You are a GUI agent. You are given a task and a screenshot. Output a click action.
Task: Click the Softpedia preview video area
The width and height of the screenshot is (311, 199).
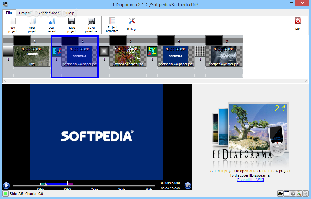[x=97, y=132]
